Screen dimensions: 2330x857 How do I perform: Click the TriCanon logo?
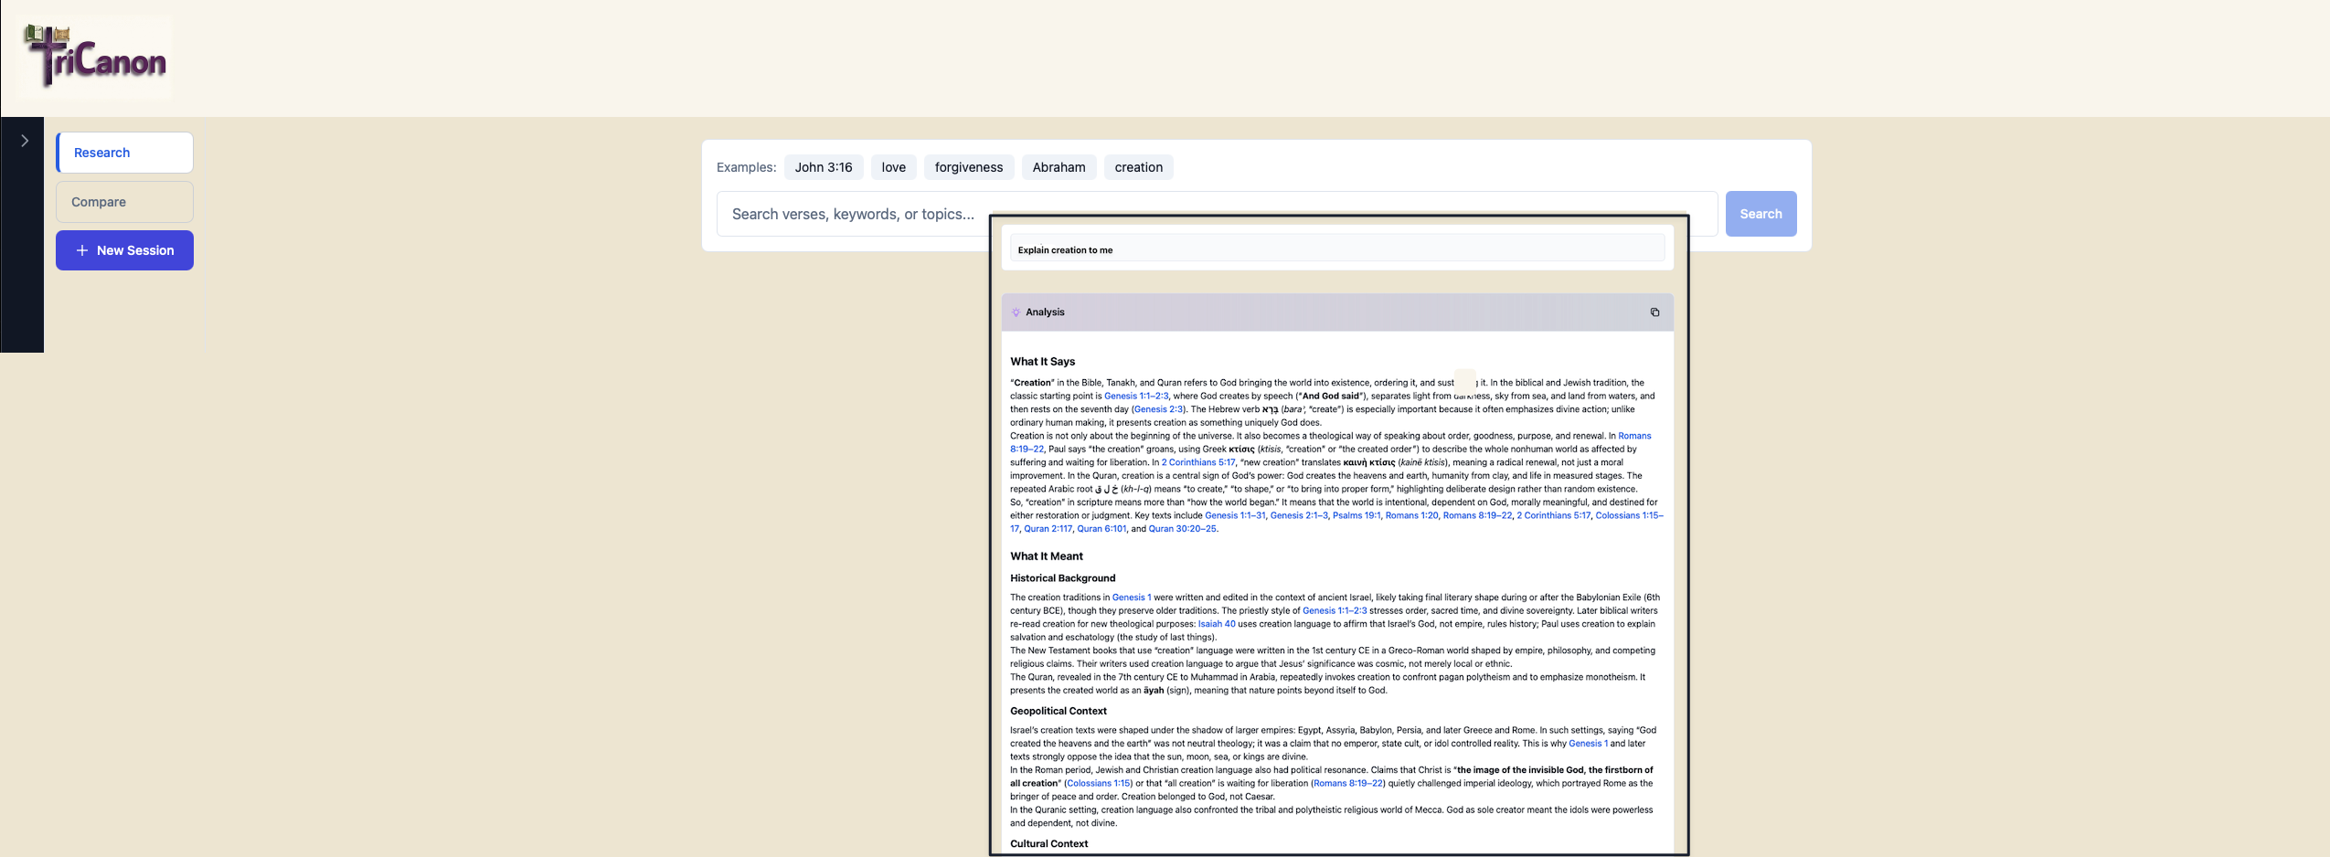[x=95, y=57]
